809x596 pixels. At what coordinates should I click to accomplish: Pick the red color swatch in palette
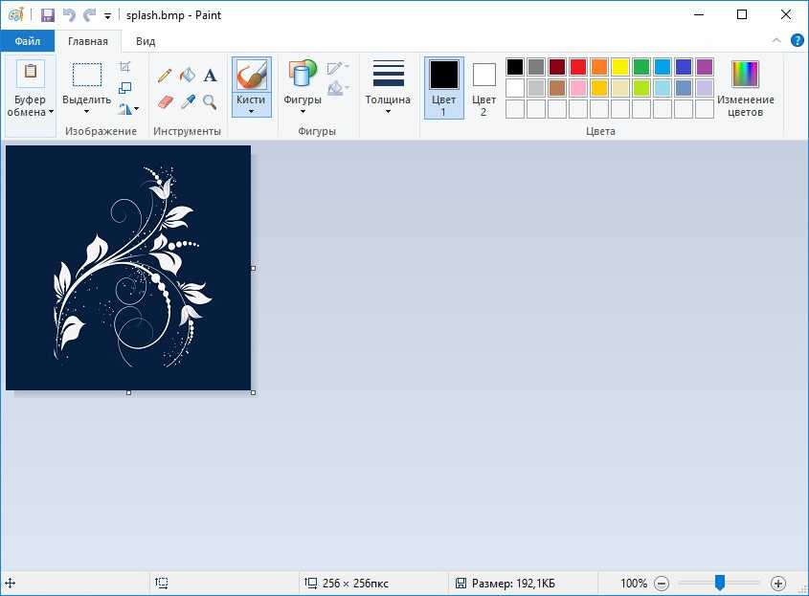[x=578, y=67]
